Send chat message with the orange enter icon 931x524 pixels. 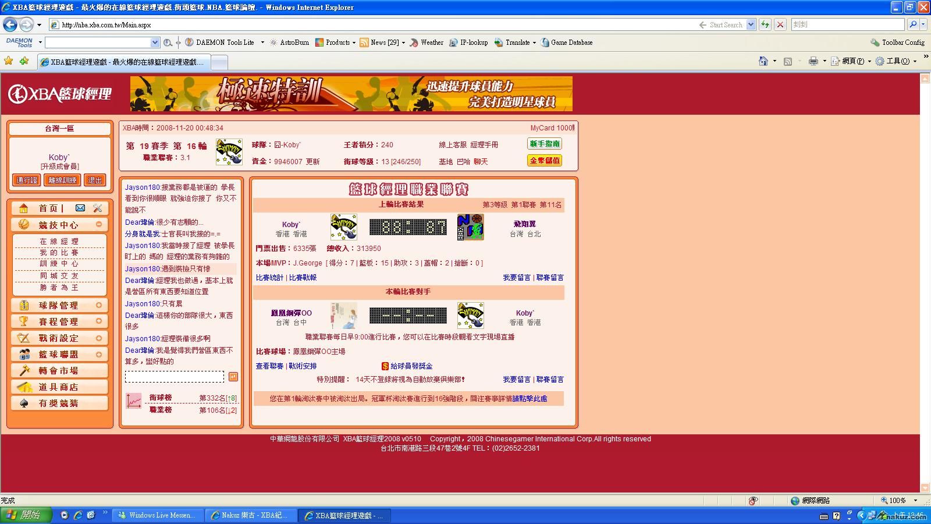[233, 377]
